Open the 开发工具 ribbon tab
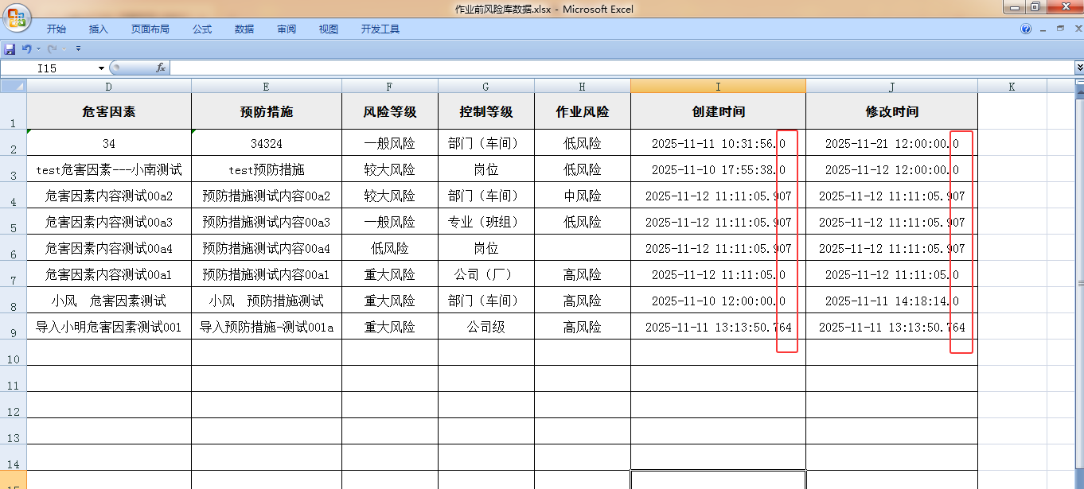The height and width of the screenshot is (489, 1084). pyautogui.click(x=380, y=29)
